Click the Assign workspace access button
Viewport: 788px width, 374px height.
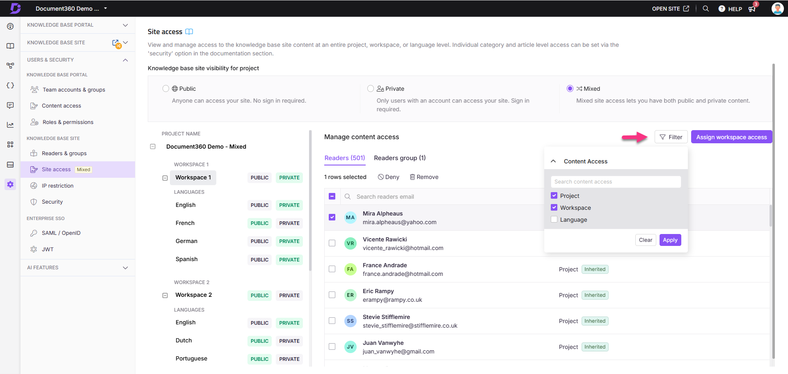click(731, 137)
